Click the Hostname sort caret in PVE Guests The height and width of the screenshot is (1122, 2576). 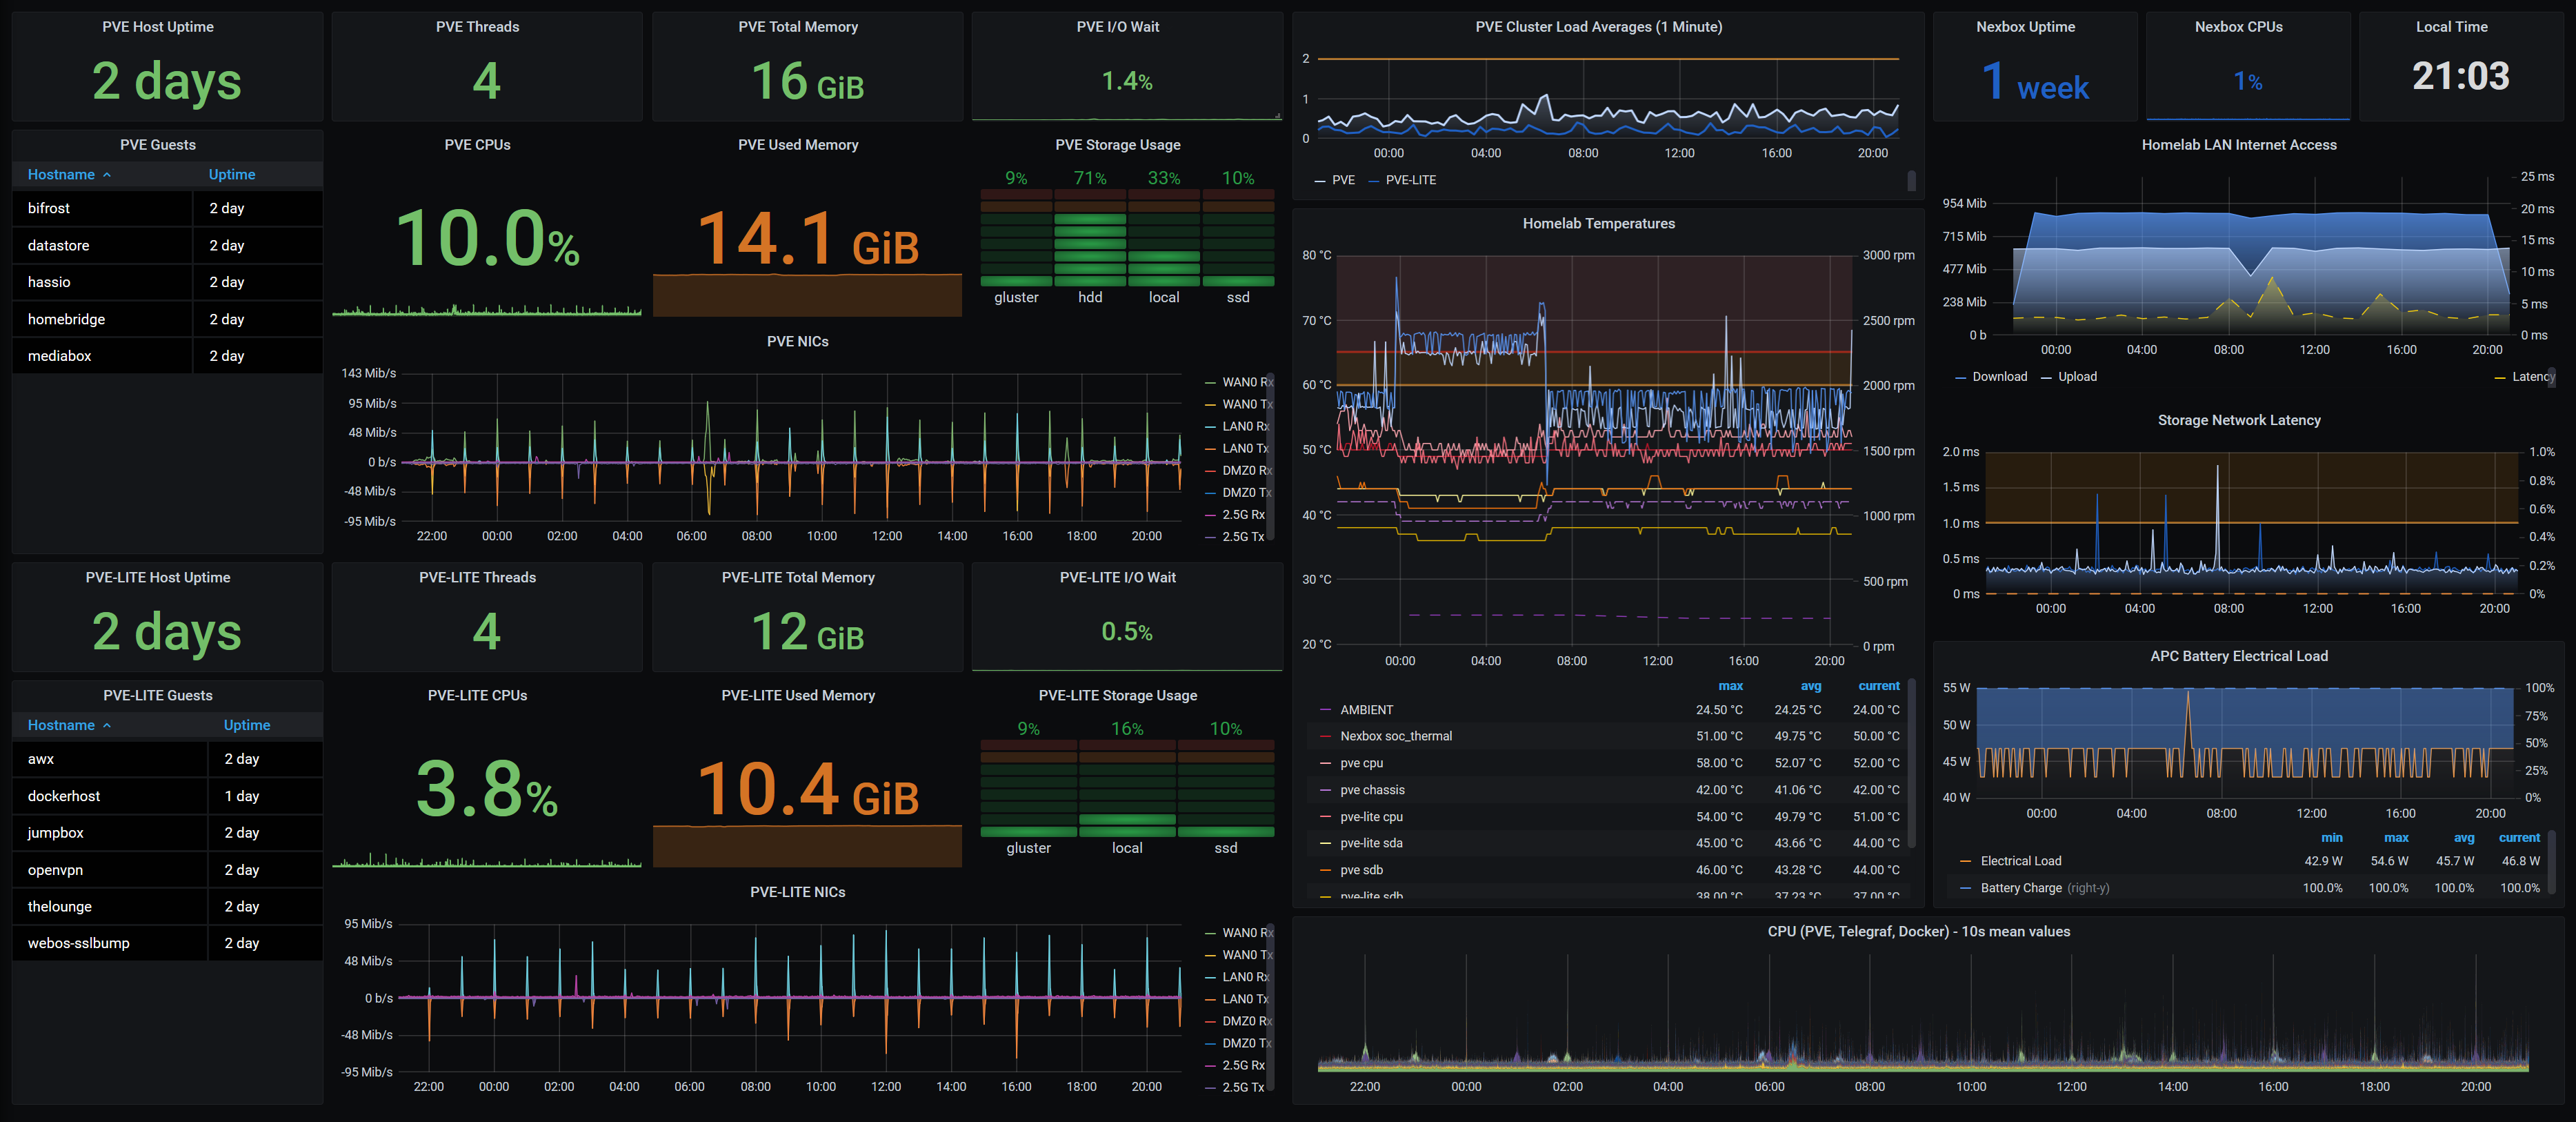click(x=107, y=175)
